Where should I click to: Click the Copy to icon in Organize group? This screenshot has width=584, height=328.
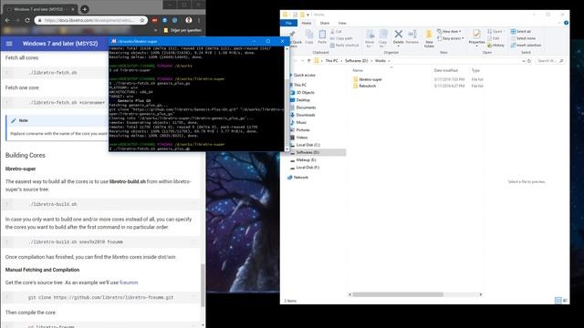coord(383,35)
